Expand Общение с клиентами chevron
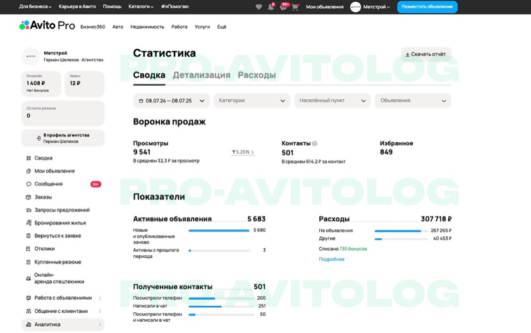 coord(100,311)
